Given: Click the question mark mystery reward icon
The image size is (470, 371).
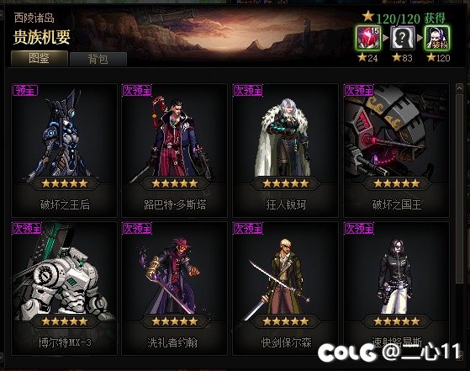Looking at the screenshot, I should (x=402, y=38).
